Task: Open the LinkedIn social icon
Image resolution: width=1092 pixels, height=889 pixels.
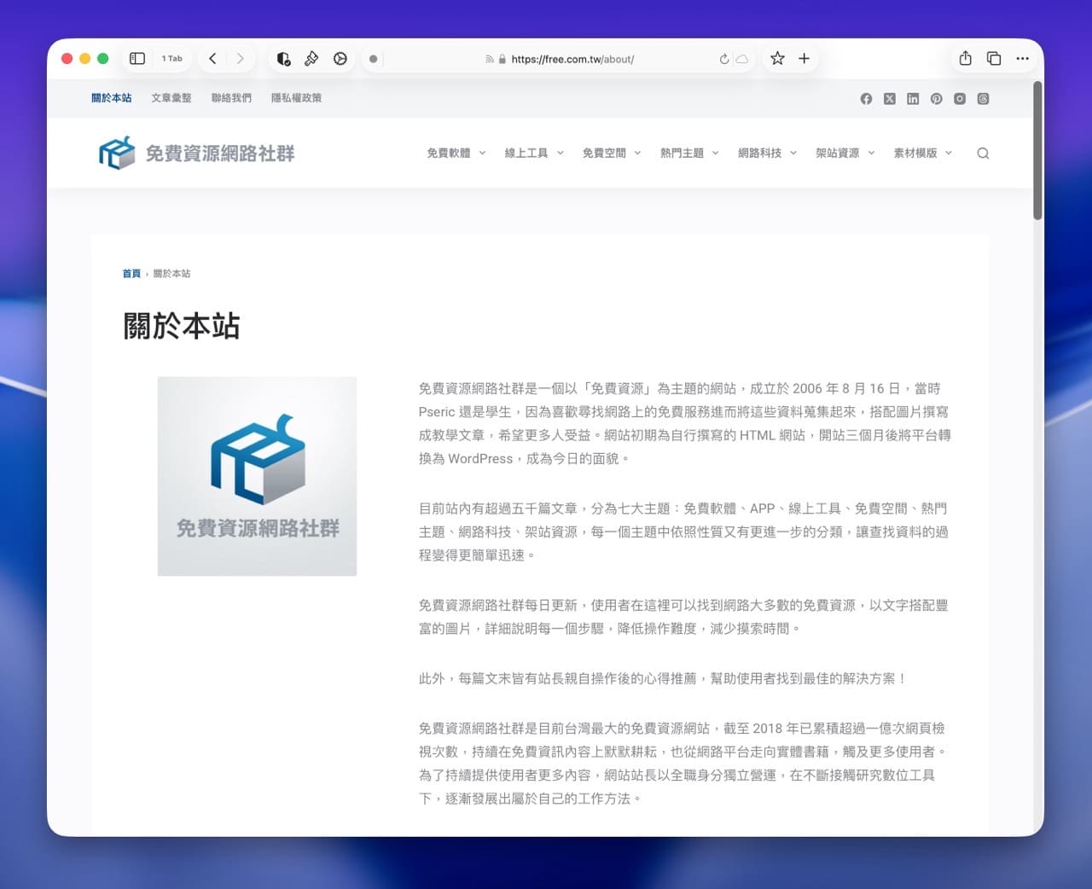Action: tap(912, 98)
